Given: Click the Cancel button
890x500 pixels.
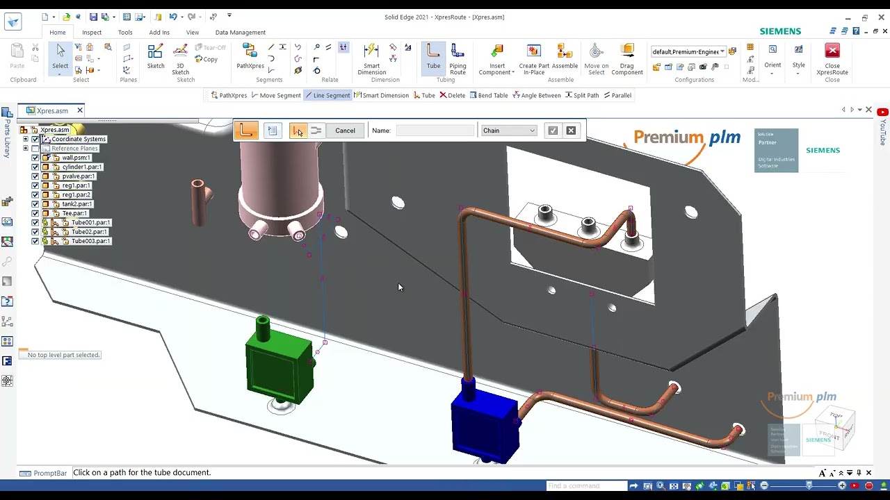Looking at the screenshot, I should click(345, 131).
